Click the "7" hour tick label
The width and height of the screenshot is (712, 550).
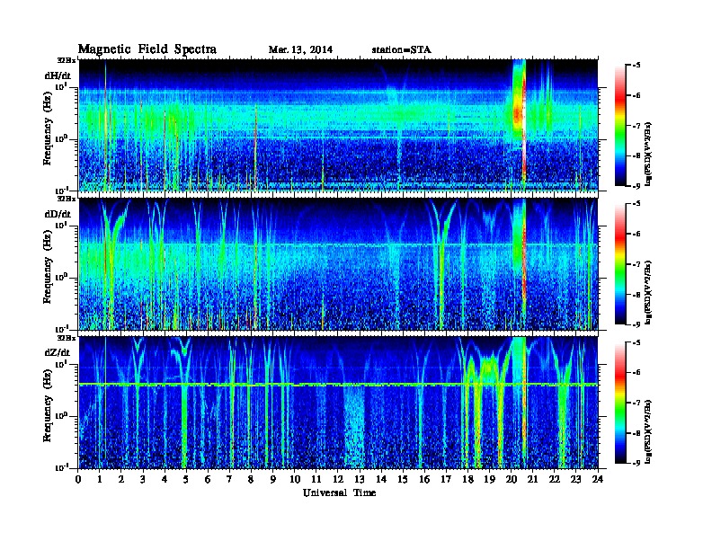tap(229, 480)
